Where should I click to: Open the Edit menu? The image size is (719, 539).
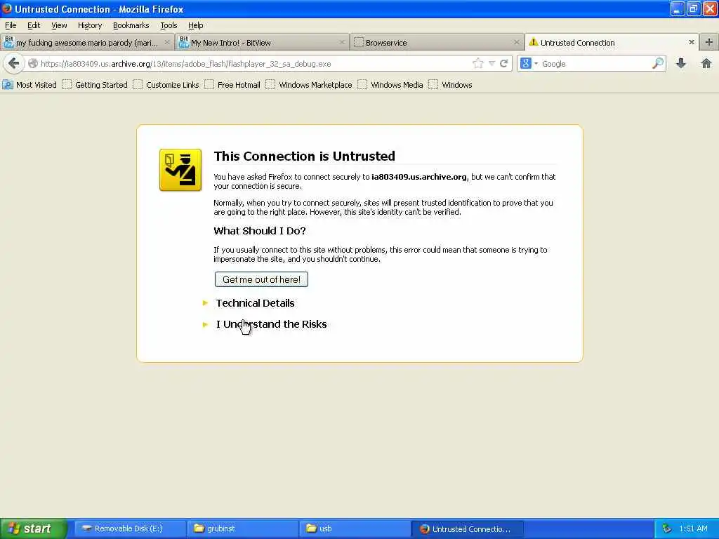[34, 25]
